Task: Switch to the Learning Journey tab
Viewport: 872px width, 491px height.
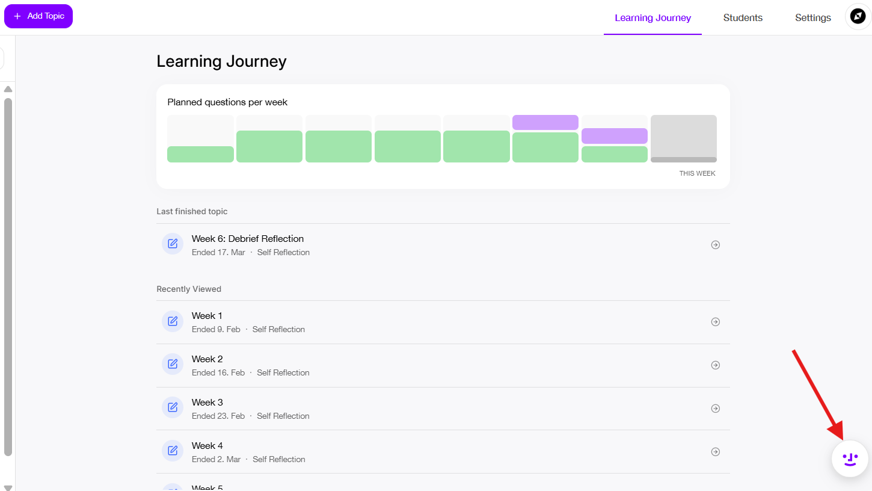Action: tap(652, 18)
